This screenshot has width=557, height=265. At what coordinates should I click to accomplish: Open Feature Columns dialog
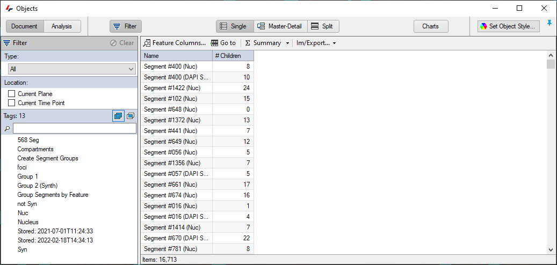(x=175, y=43)
